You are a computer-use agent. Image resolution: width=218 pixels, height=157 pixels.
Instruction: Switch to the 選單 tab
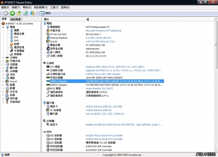[x=4, y=19]
